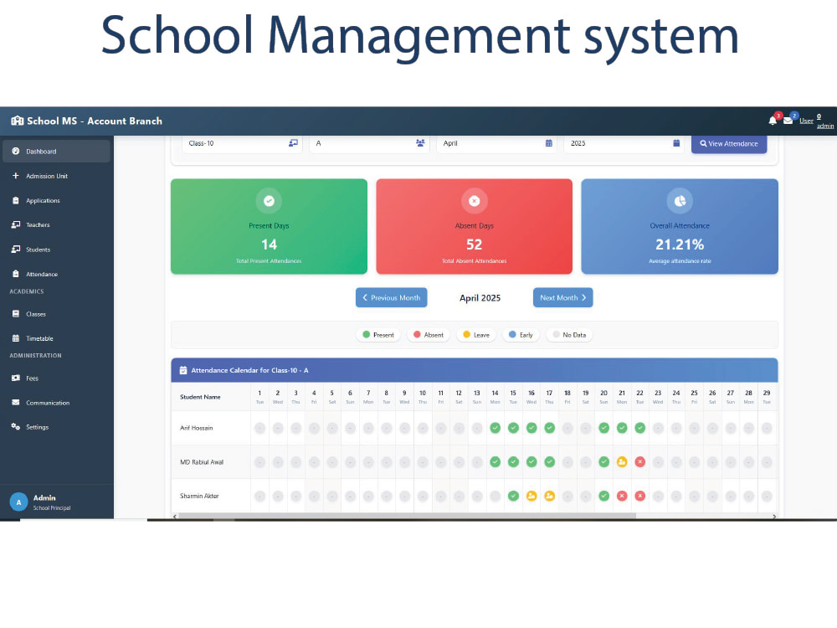This screenshot has height=628, width=837.
Task: Click student name MD Rabiul Awal
Action: point(202,462)
